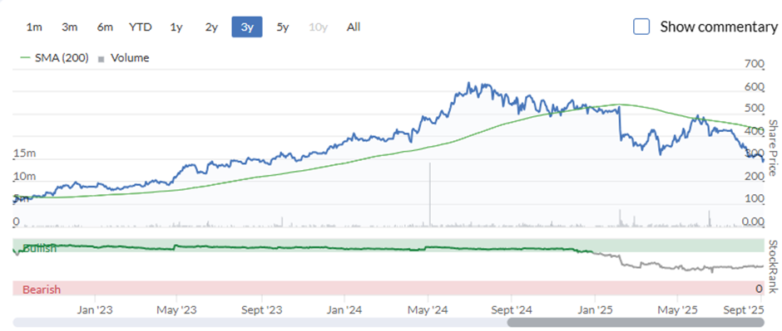Click the Jan '25 axis label
Screen dimensions: 782x331
(595, 310)
